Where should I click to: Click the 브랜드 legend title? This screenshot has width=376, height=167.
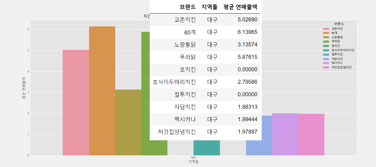[339, 24]
